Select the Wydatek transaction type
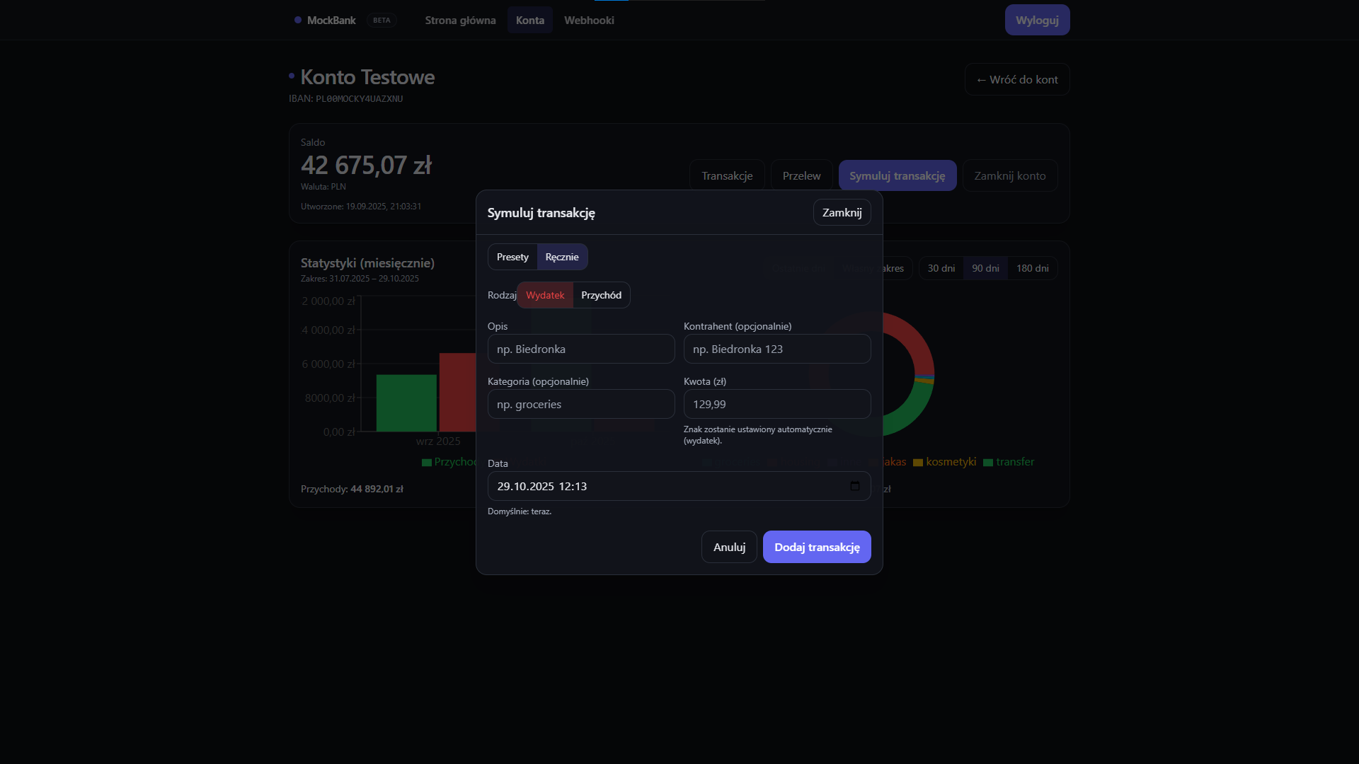This screenshot has width=1359, height=764. click(545, 295)
